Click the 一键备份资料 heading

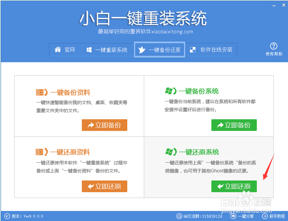tap(70, 93)
